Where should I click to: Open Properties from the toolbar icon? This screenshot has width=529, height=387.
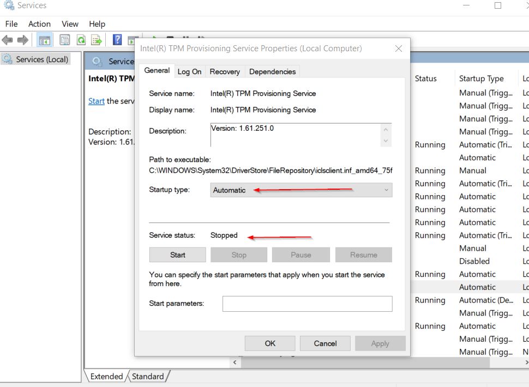click(64, 40)
